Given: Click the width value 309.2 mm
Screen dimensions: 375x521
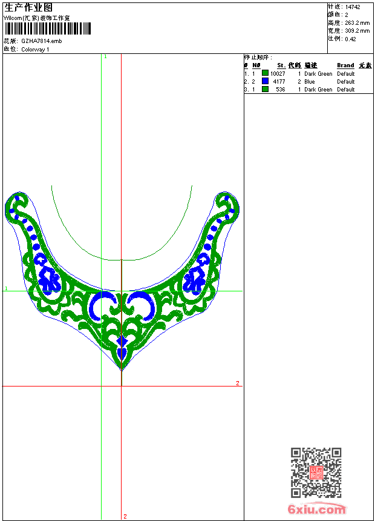Looking at the screenshot, I should [357, 31].
